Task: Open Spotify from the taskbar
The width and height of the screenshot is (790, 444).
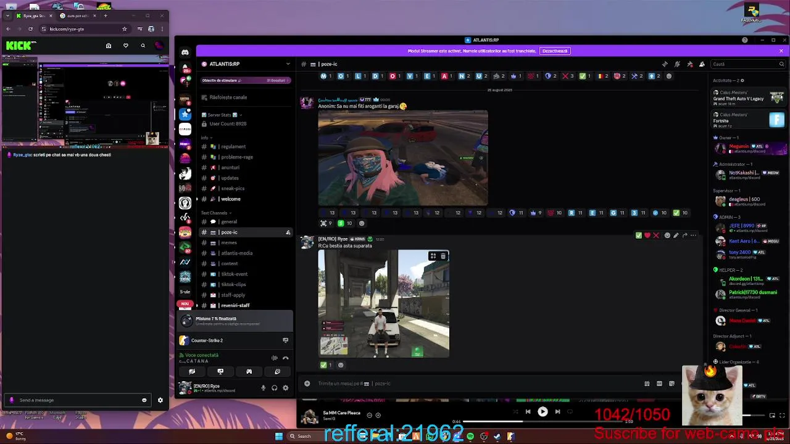Action: tap(471, 437)
